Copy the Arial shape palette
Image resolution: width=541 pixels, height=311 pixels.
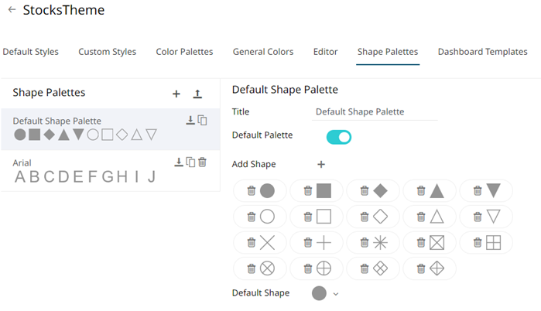[190, 162]
